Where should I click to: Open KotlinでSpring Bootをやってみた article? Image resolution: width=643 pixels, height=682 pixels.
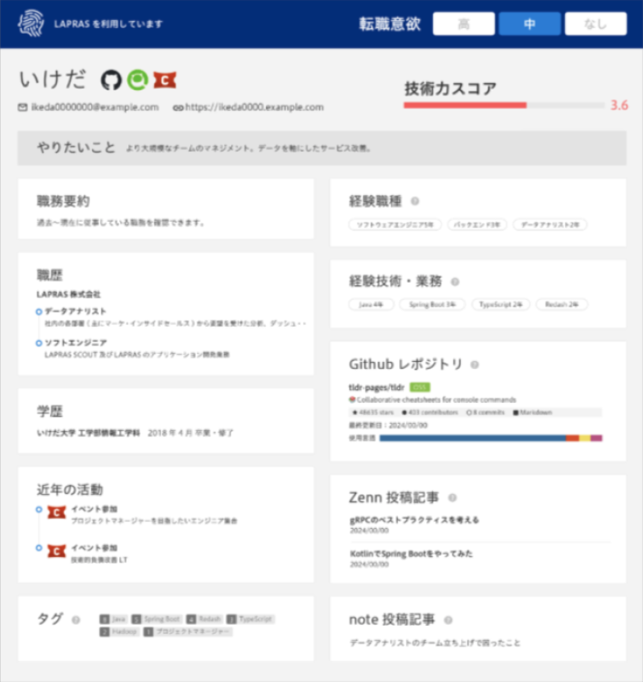411,554
